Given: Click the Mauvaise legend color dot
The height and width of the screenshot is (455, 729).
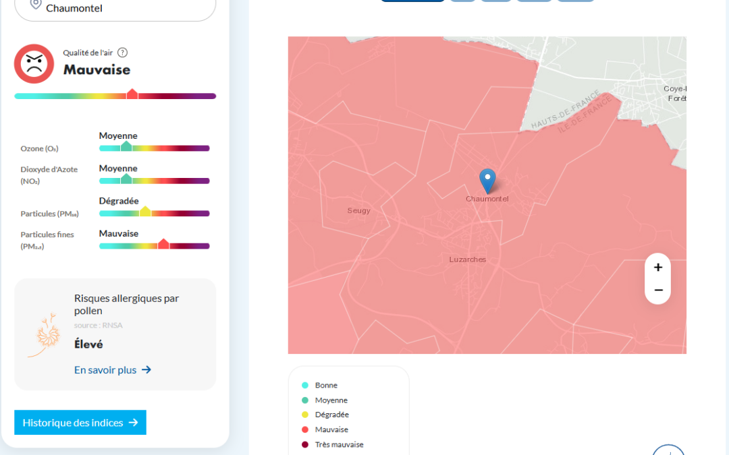Looking at the screenshot, I should coord(305,429).
